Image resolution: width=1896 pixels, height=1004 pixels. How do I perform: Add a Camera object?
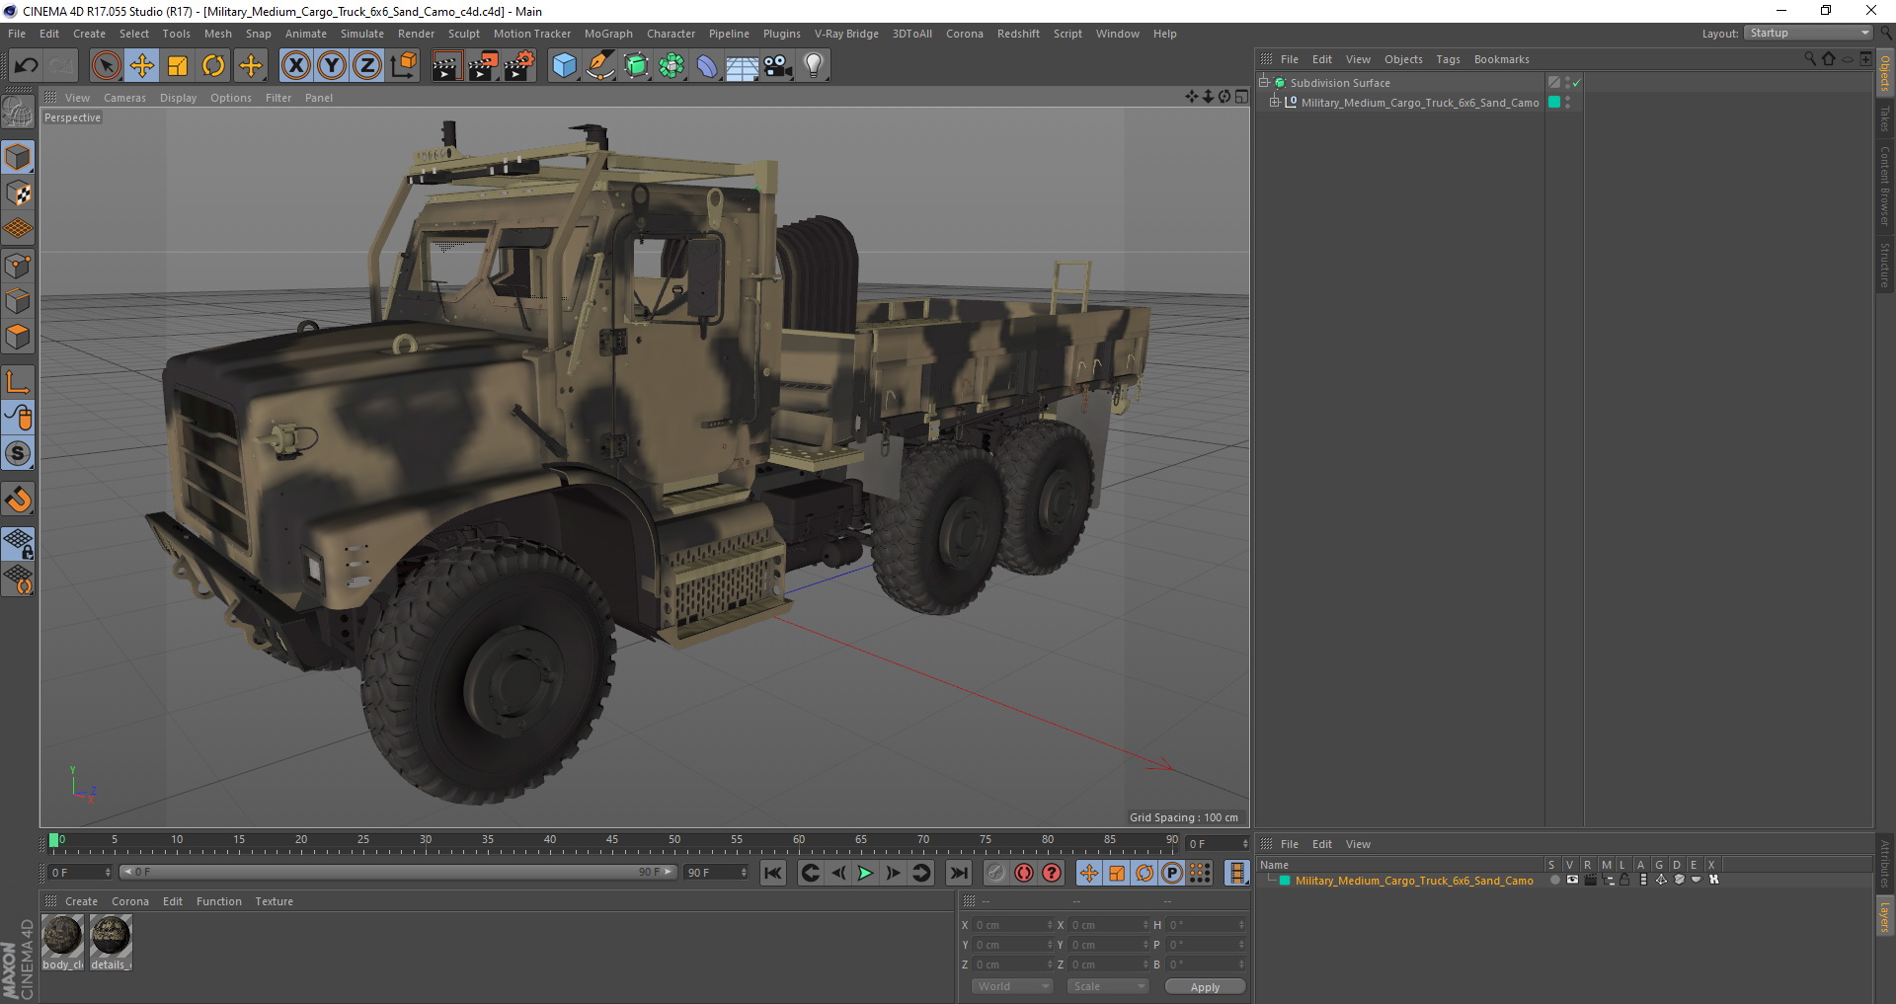(x=778, y=66)
